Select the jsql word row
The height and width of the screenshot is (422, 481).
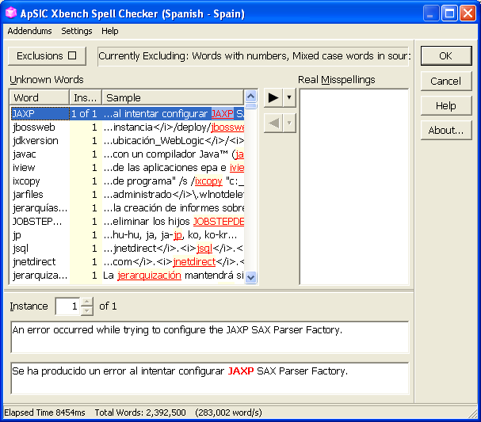point(128,249)
